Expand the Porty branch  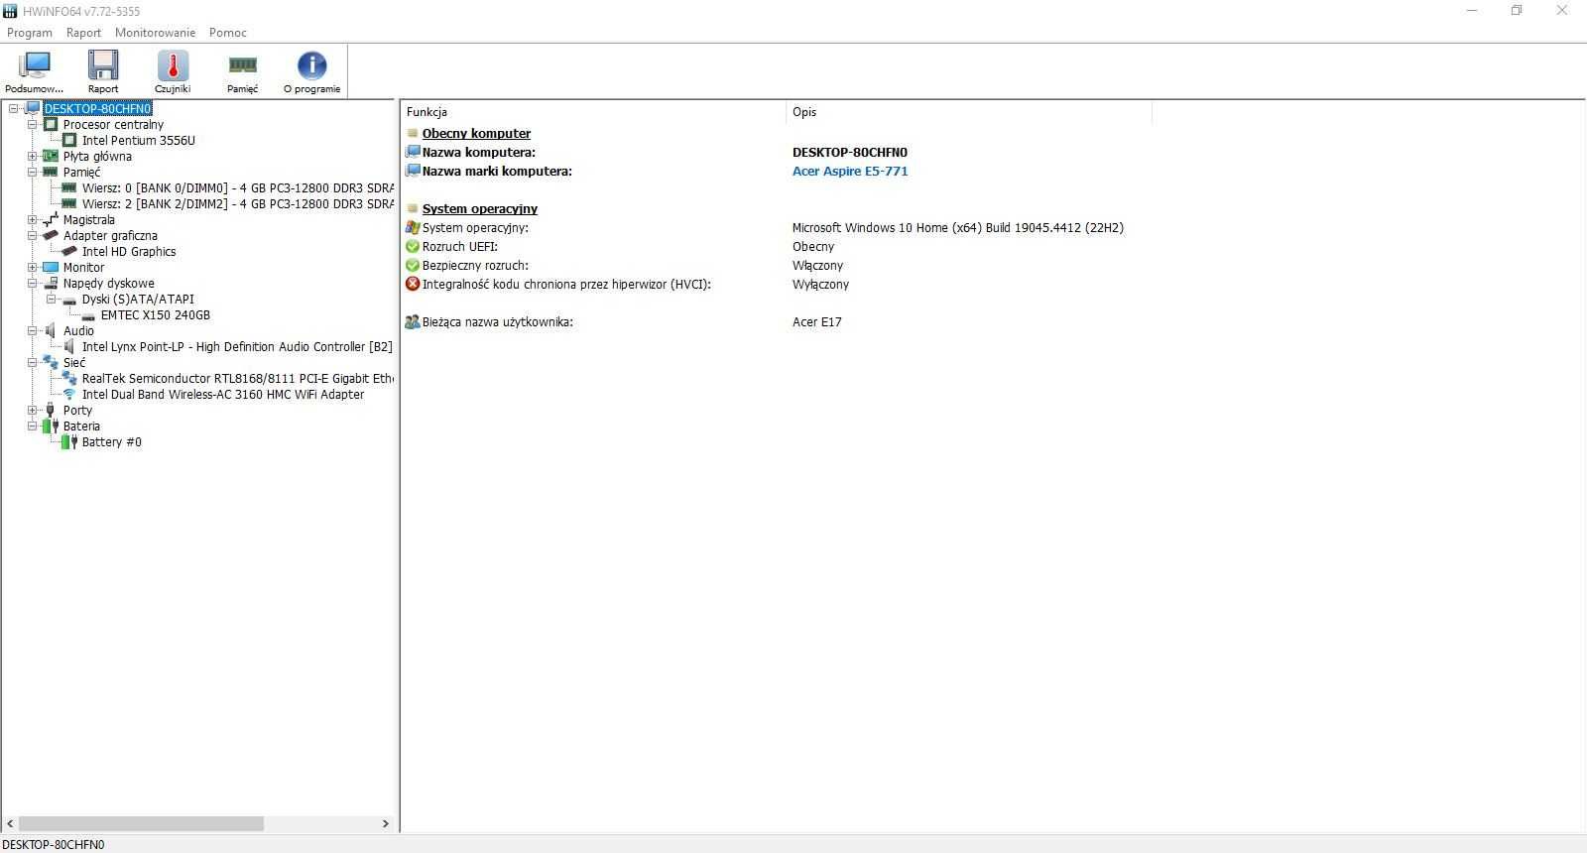tap(32, 411)
